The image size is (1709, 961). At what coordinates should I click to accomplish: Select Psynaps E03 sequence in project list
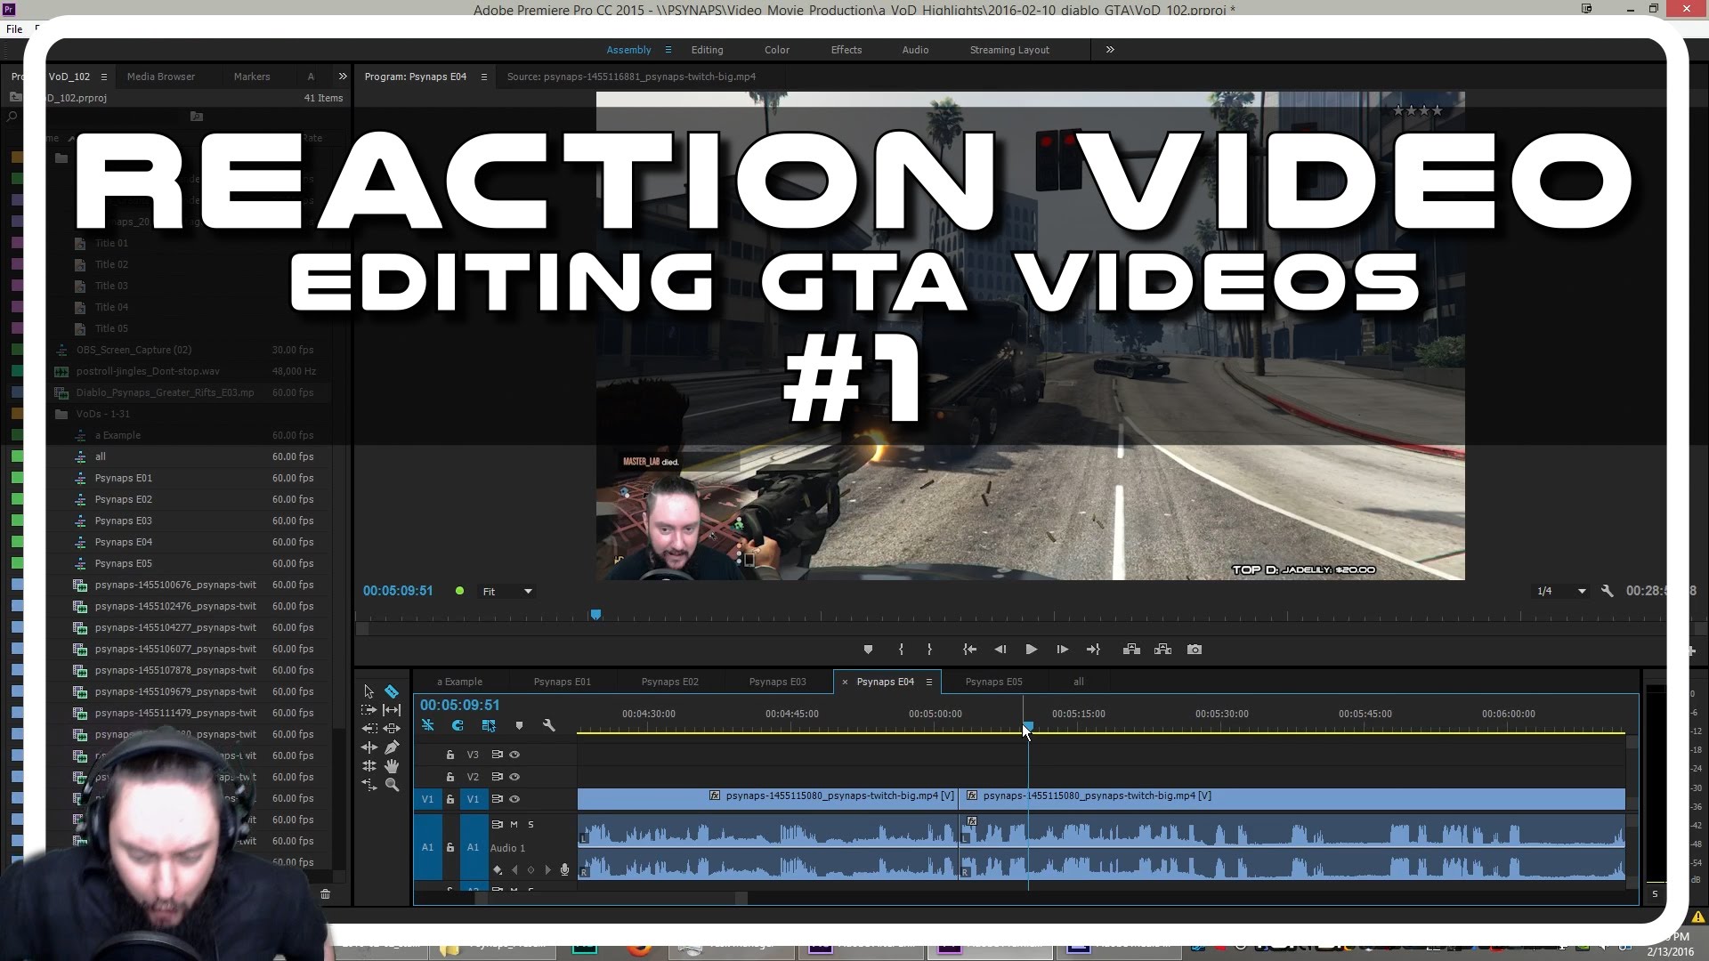click(124, 521)
